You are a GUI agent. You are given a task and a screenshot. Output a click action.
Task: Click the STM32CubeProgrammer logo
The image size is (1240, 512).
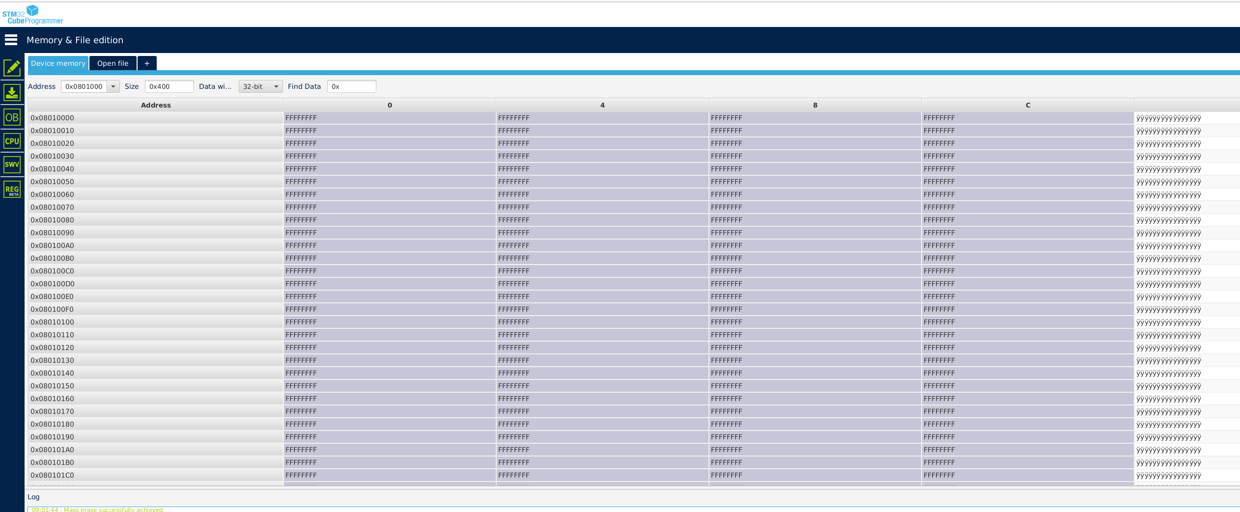32,14
